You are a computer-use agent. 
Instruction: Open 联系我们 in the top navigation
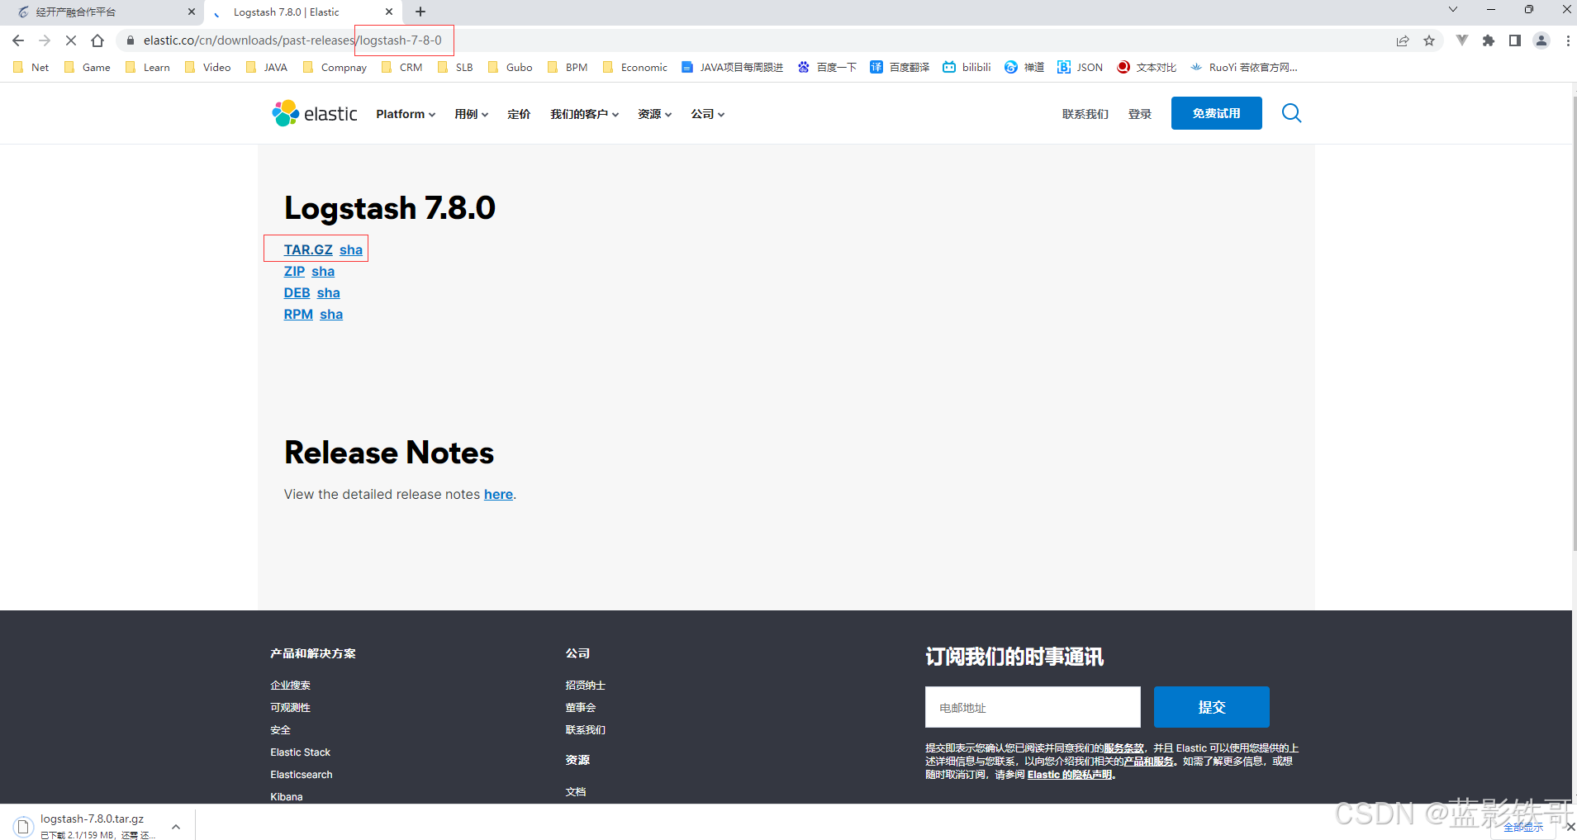pos(1085,114)
